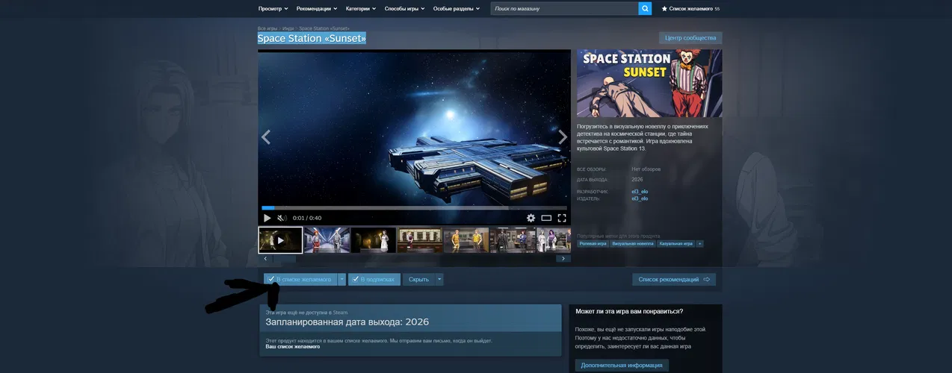Screen dimensions: 952x373
Task: Enter fullscreen video mode
Action: pos(562,218)
